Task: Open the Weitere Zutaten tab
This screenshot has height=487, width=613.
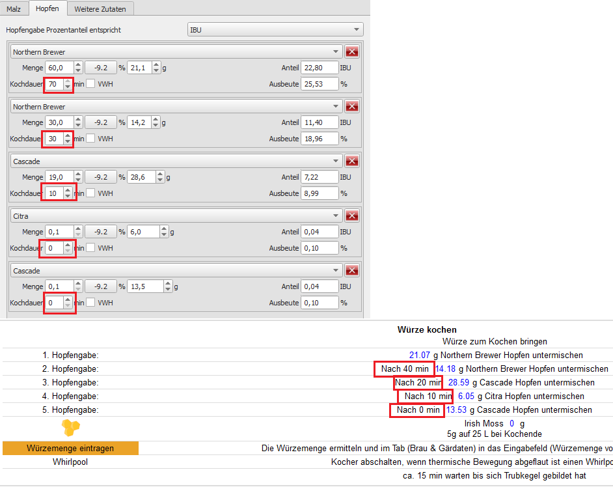Action: point(100,9)
